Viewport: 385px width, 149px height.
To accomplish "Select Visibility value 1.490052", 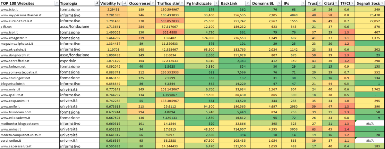I will [x=114, y=33].
